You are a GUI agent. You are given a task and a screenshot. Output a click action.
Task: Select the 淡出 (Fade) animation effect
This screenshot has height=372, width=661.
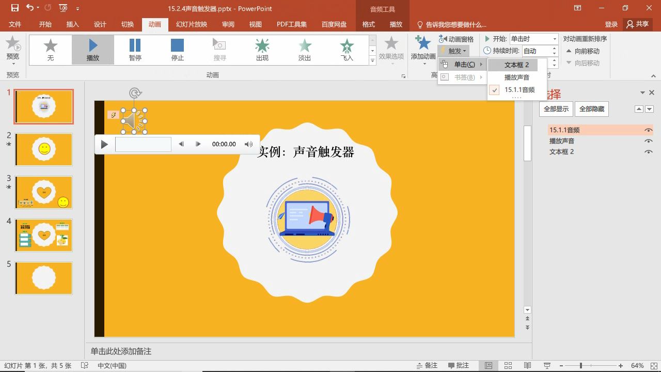tap(305, 50)
